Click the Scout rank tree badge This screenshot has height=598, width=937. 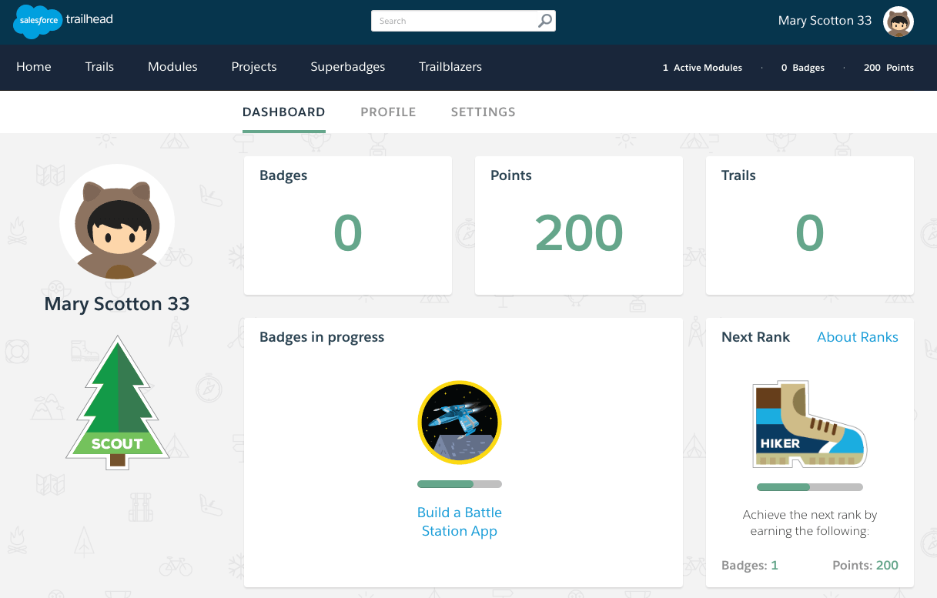click(117, 401)
